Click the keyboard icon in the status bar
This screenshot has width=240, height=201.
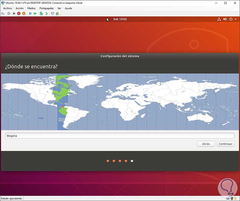click(x=228, y=198)
